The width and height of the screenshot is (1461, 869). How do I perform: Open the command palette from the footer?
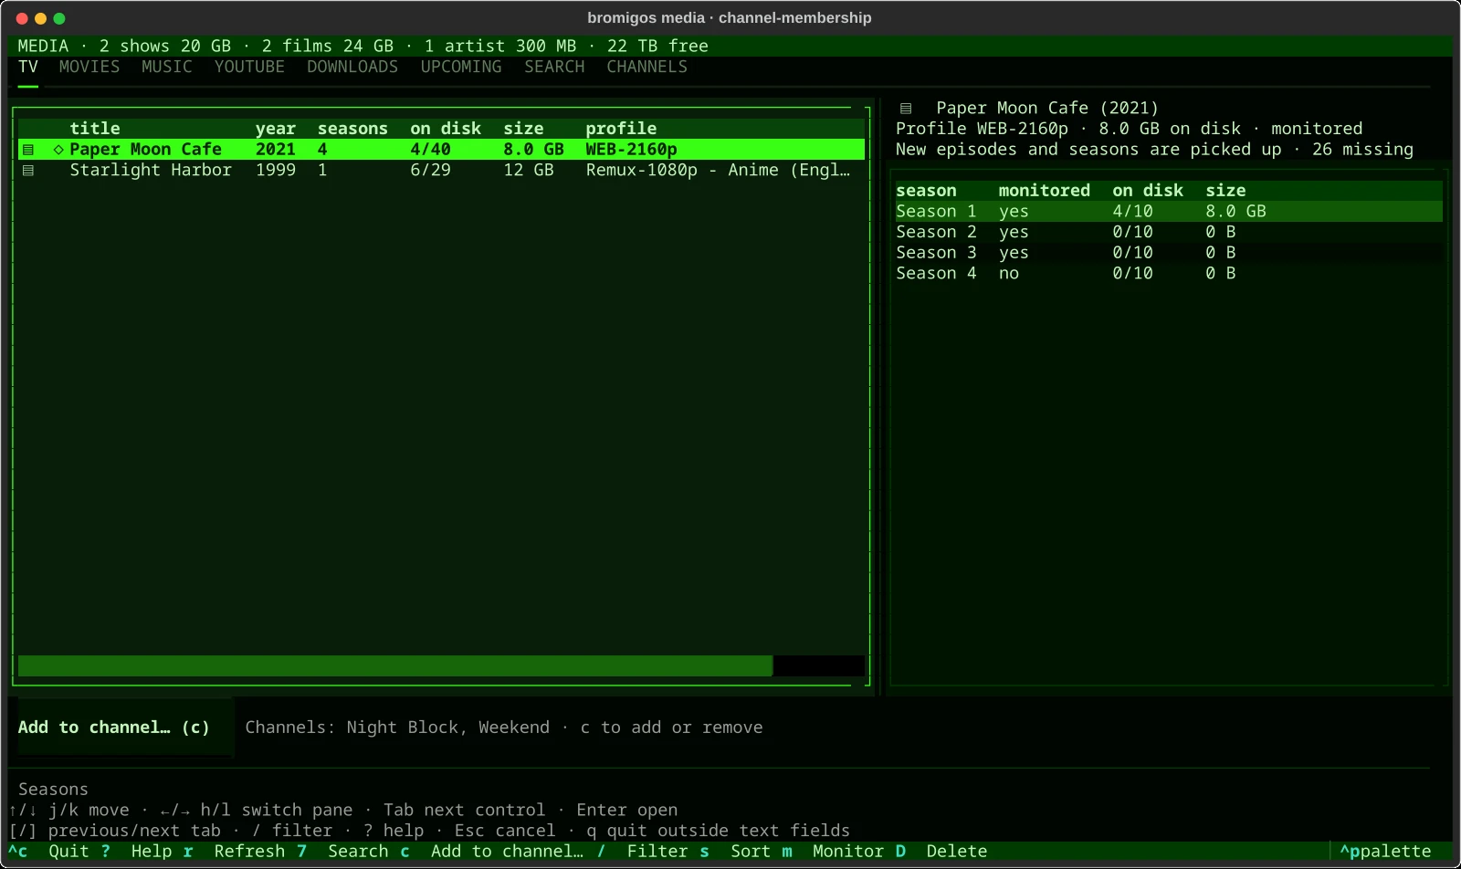point(1385,852)
